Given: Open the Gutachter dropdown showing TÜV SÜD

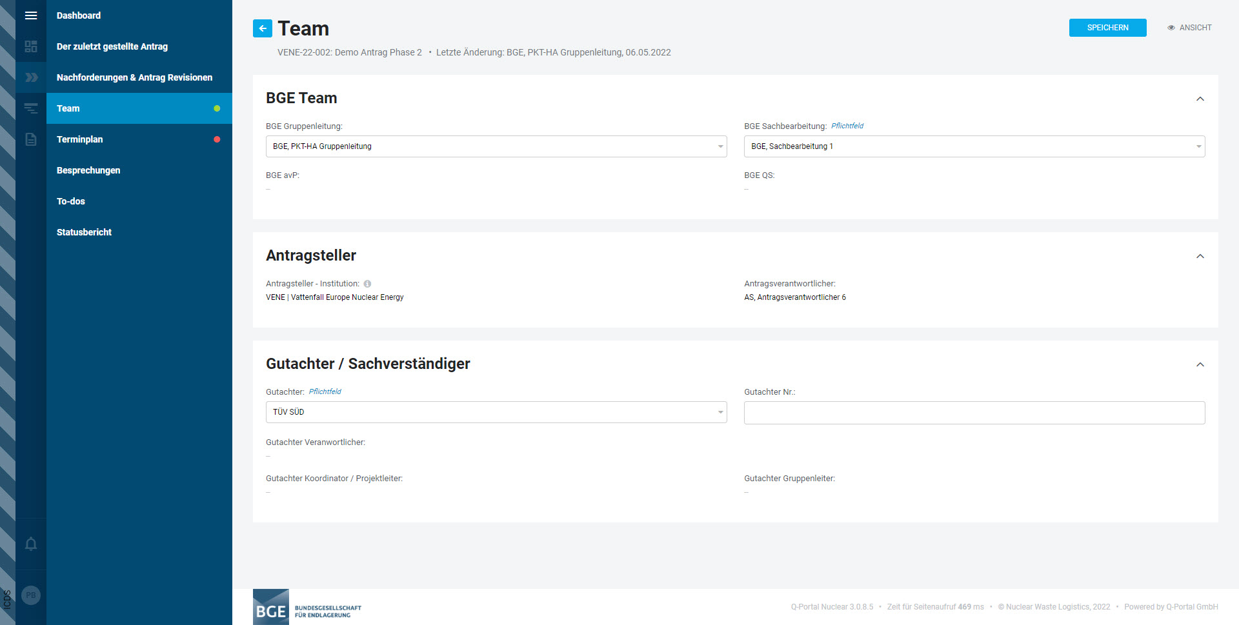Looking at the screenshot, I should coord(496,412).
